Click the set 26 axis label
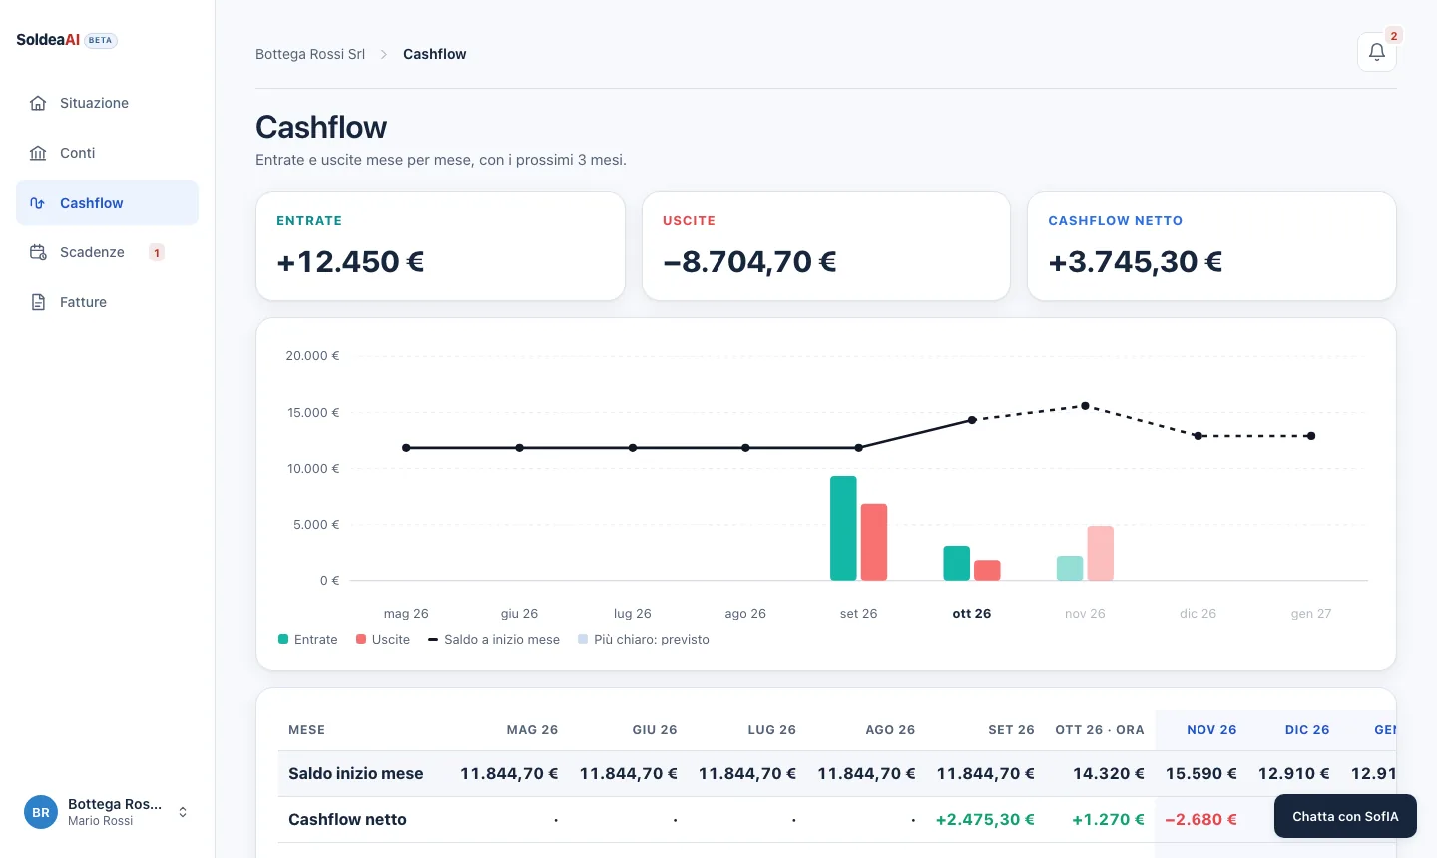Image resolution: width=1437 pixels, height=858 pixels. [x=858, y=613]
